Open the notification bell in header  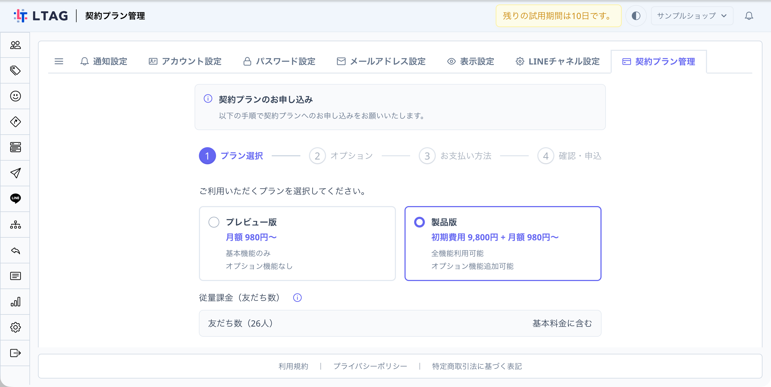[x=749, y=16]
